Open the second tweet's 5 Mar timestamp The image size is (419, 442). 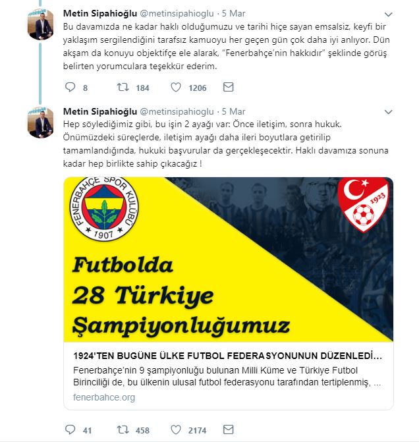point(233,111)
